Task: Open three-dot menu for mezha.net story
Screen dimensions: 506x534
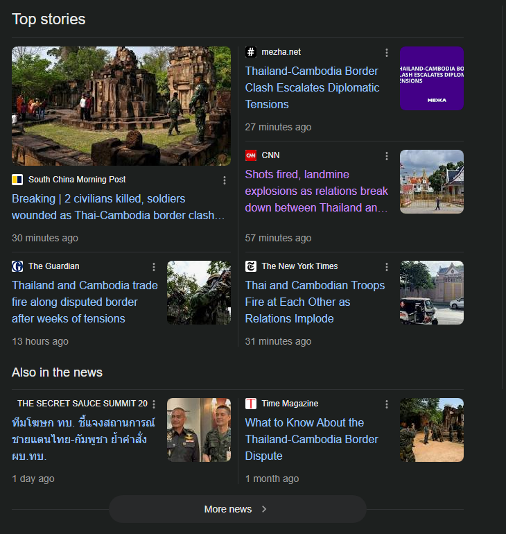Action: pos(387,53)
